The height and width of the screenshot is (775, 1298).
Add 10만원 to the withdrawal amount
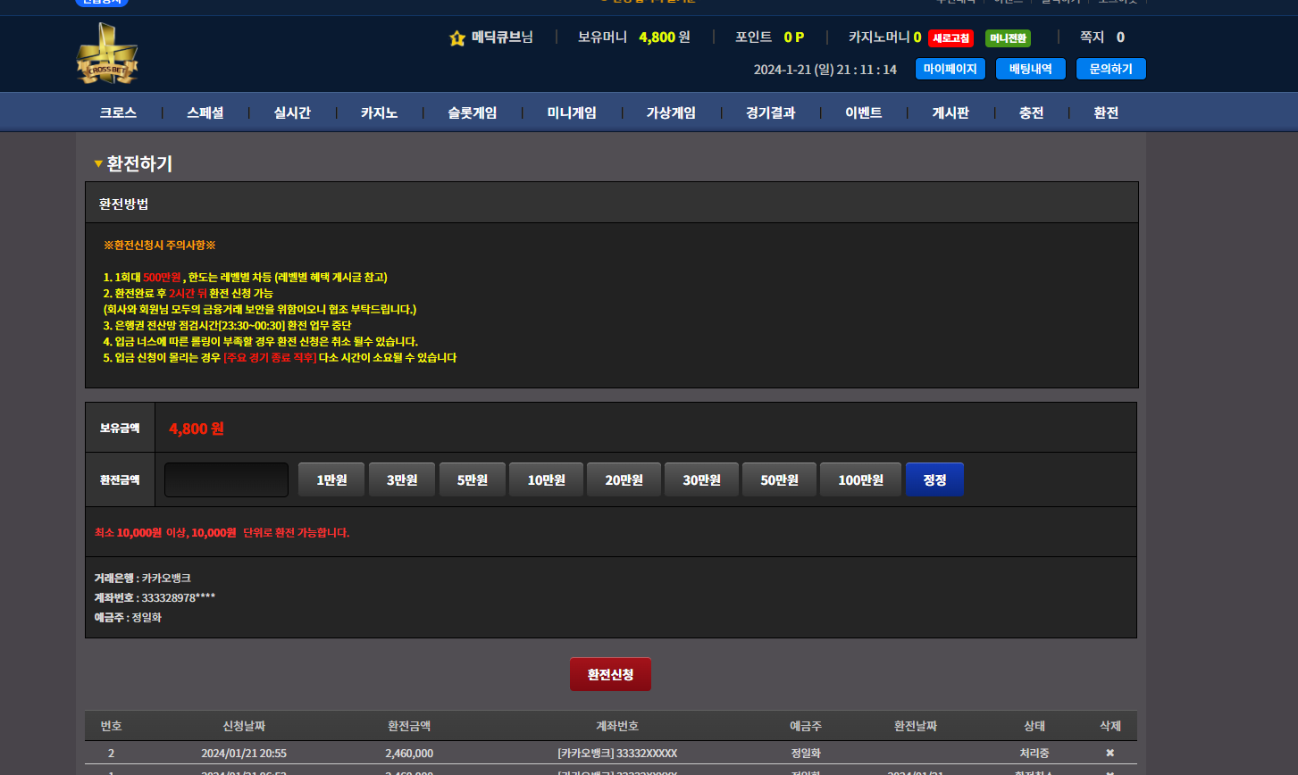(x=546, y=479)
